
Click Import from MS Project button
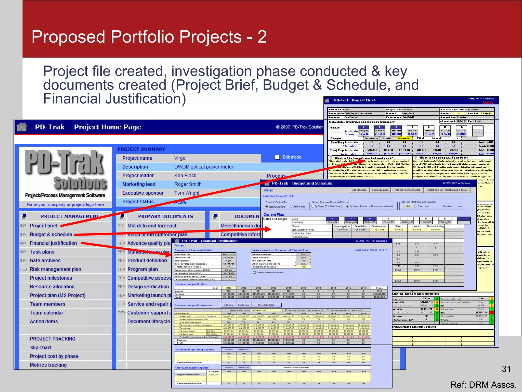[x=447, y=190]
